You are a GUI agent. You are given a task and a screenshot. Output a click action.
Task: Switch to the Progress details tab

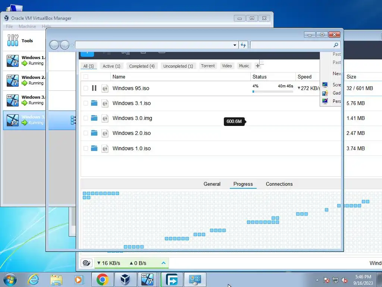click(243, 184)
